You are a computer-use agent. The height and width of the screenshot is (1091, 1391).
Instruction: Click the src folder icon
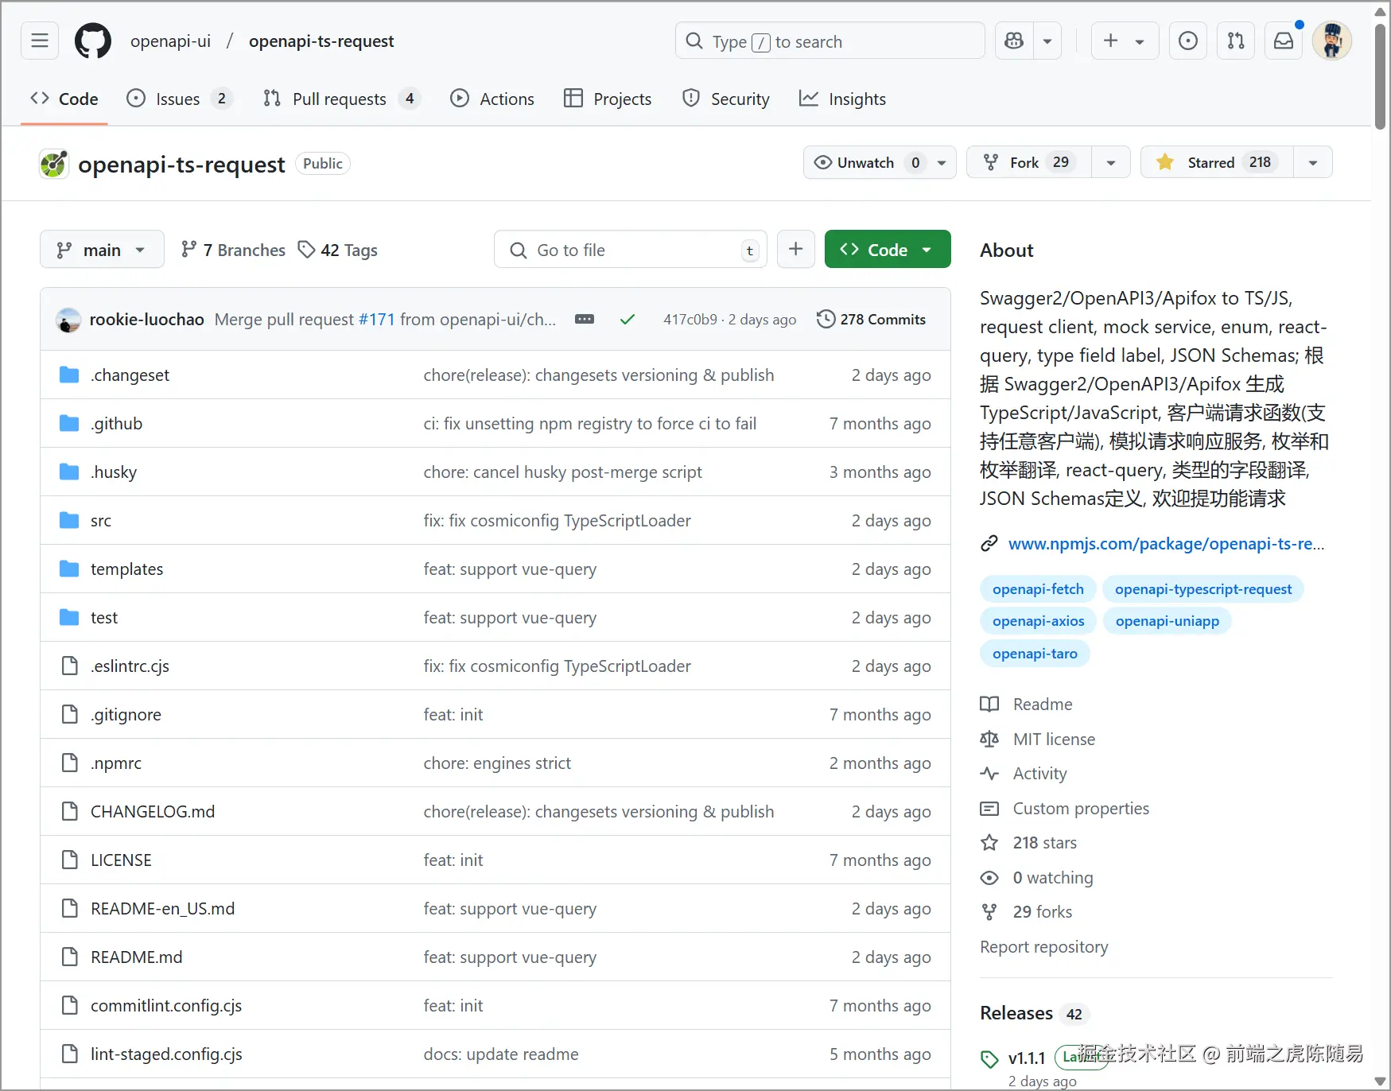tap(69, 520)
